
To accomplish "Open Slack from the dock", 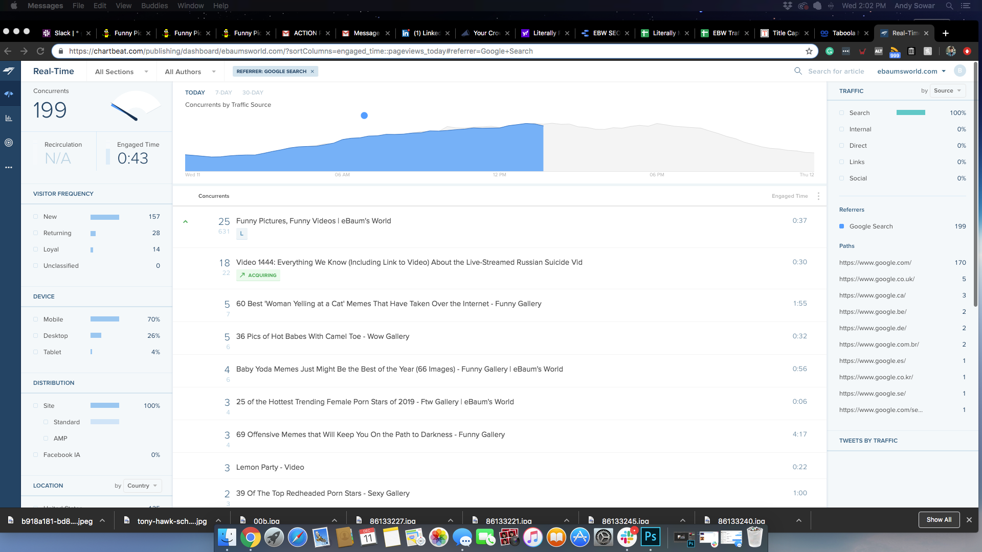I will coord(627,537).
